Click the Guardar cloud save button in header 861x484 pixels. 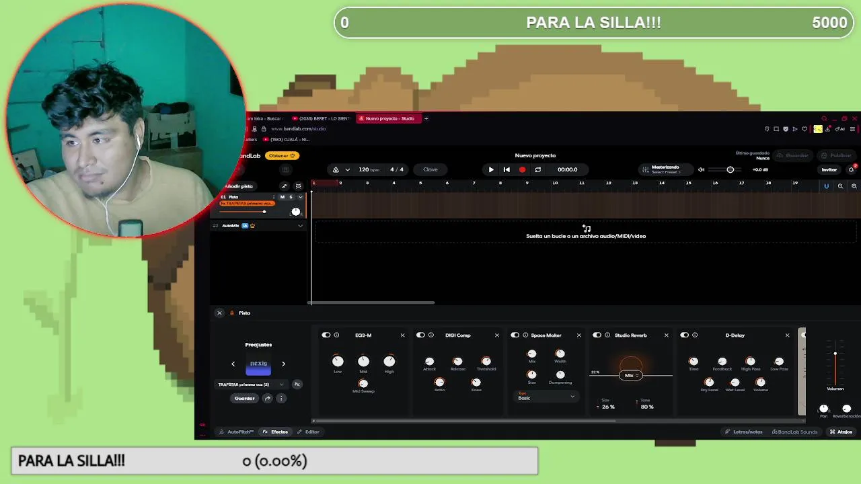pyautogui.click(x=792, y=155)
